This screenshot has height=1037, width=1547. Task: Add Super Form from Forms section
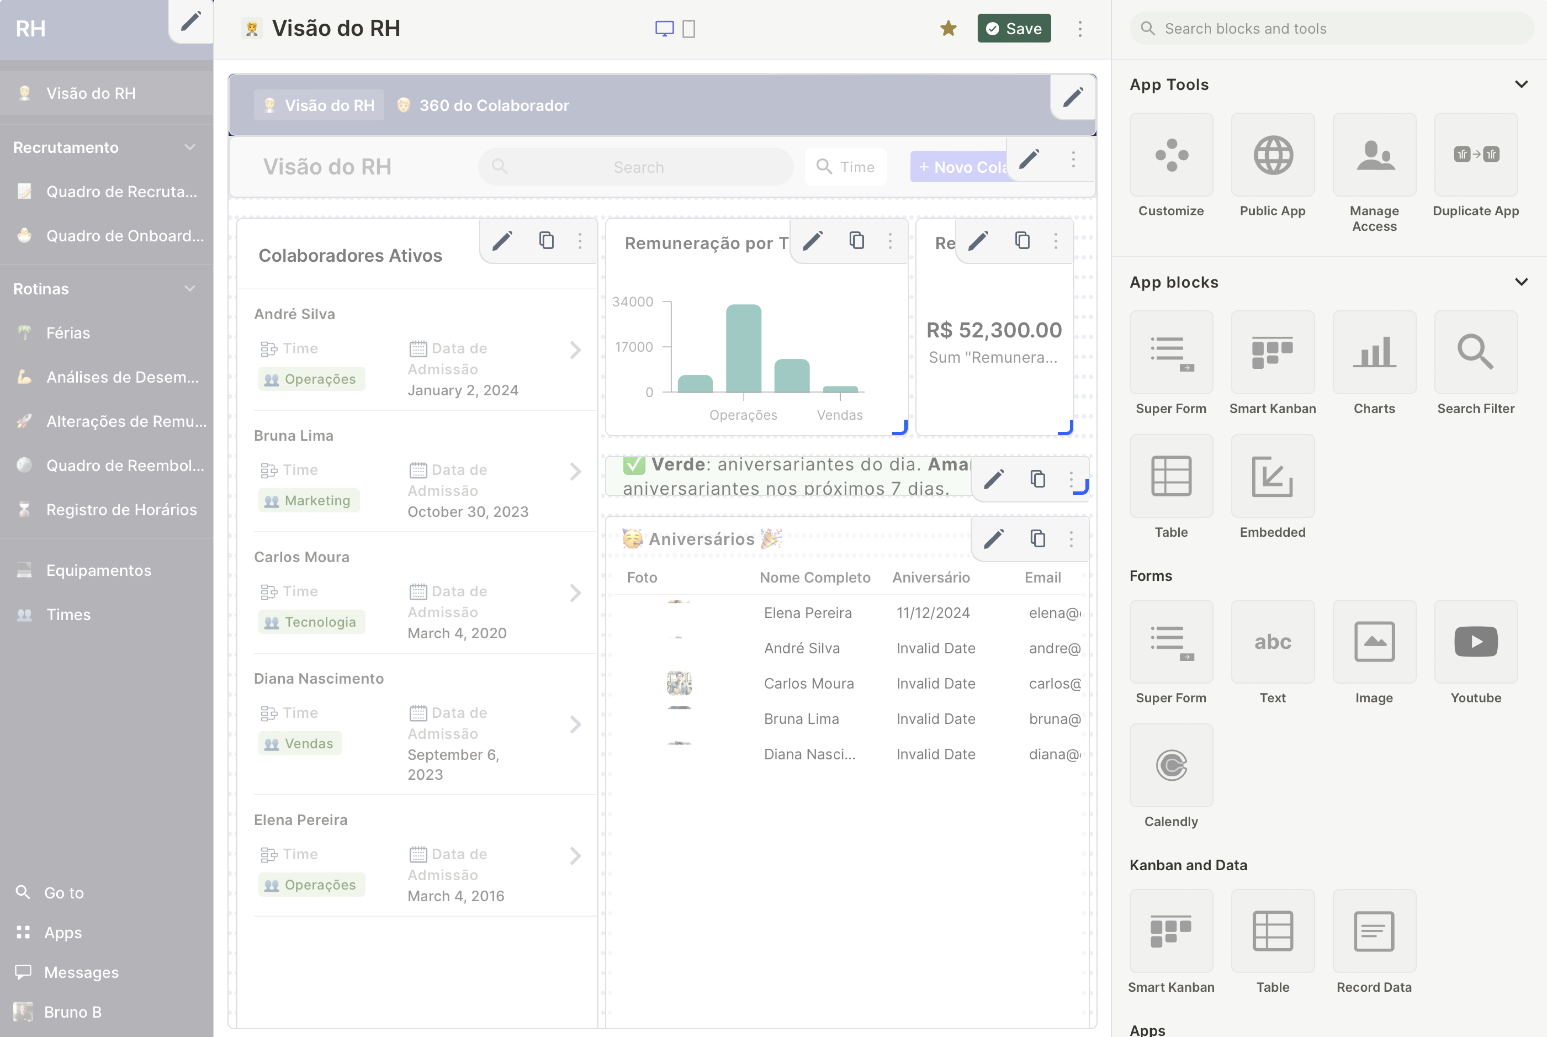click(1171, 641)
